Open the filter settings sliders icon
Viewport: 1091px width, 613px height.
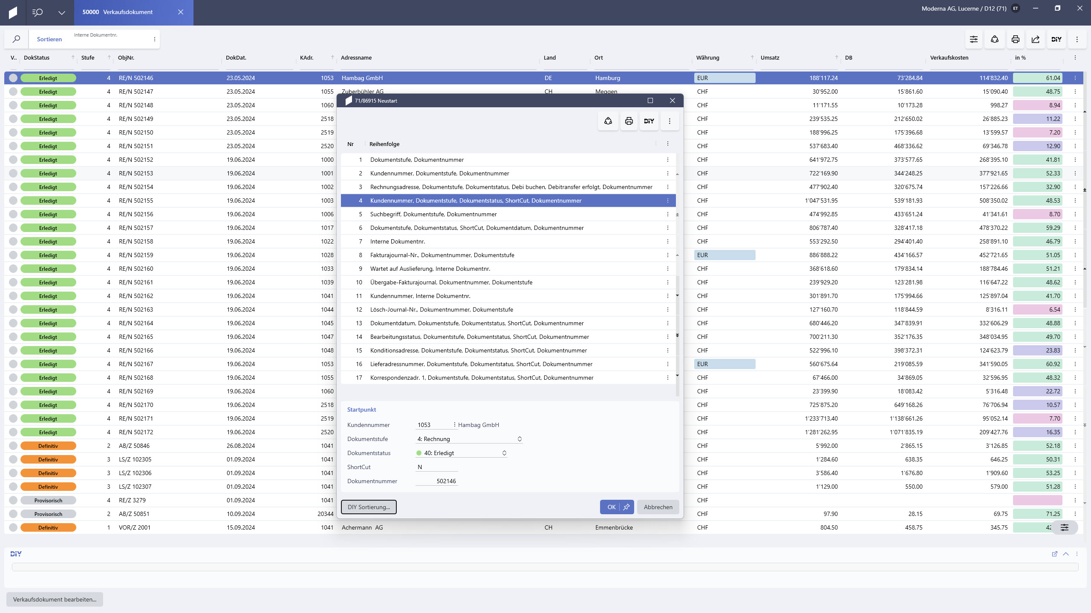pos(974,39)
